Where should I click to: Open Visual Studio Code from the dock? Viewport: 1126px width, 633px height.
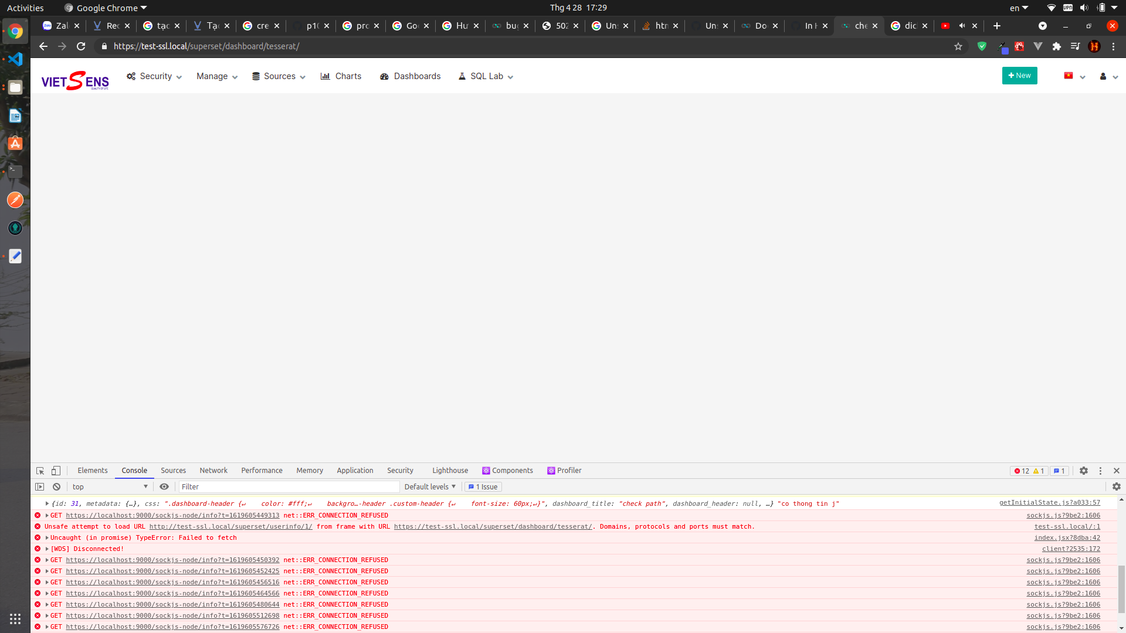tap(15, 59)
